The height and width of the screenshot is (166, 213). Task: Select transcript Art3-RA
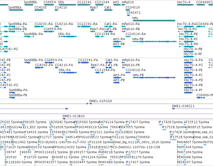(x=117, y=41)
